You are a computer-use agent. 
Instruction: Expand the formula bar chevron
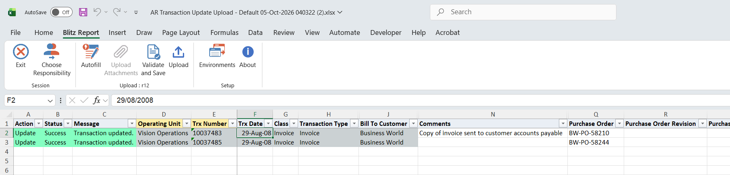pos(105,100)
